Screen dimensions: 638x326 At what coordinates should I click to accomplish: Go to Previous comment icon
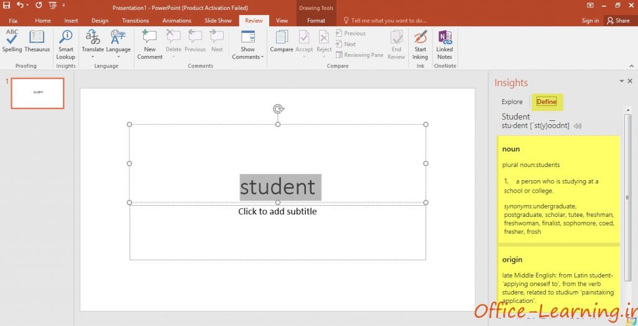(195, 37)
